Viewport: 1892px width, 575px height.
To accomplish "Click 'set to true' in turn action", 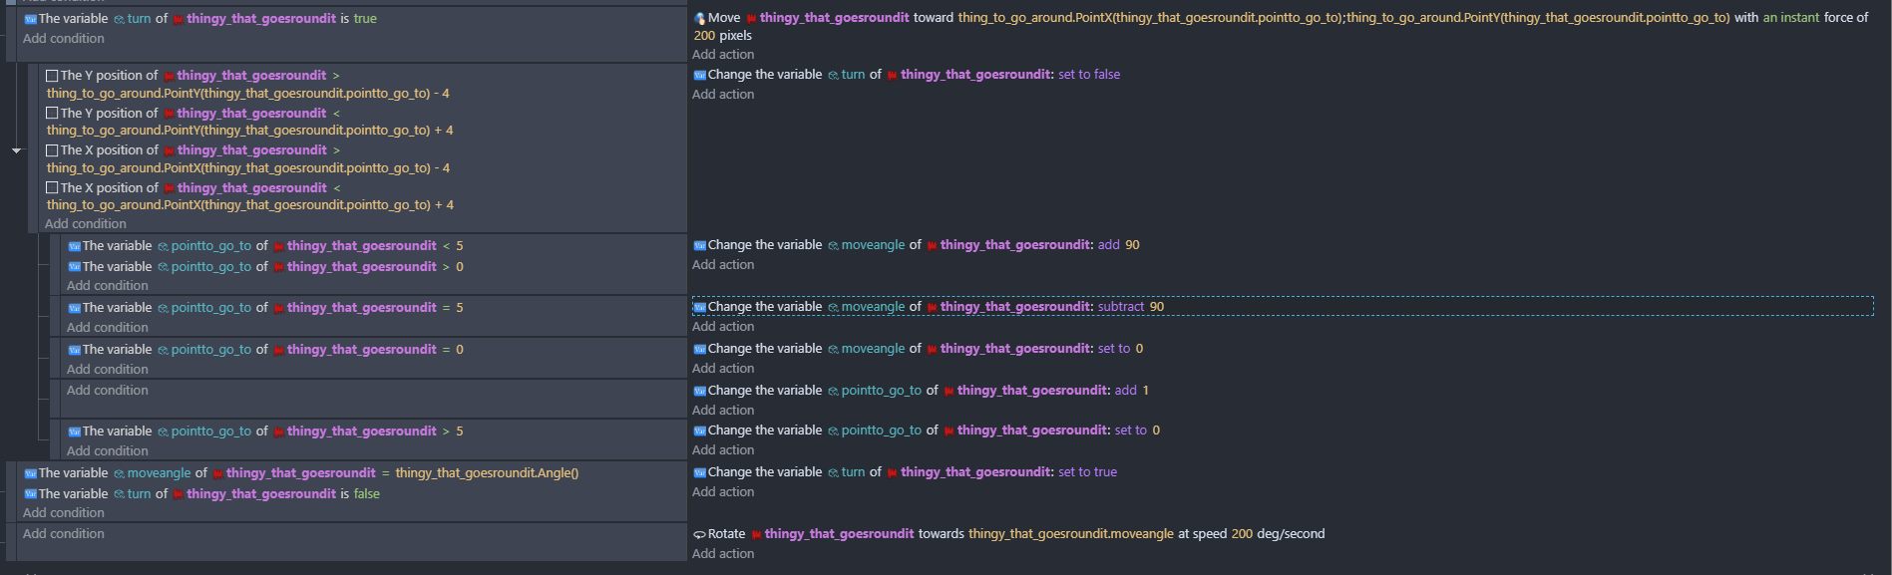I will coord(1087,472).
